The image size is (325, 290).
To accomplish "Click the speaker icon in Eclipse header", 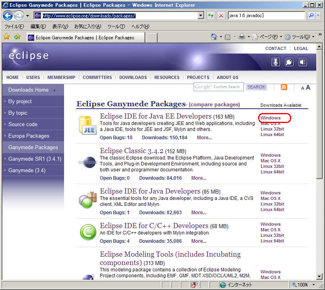I will (303, 62).
